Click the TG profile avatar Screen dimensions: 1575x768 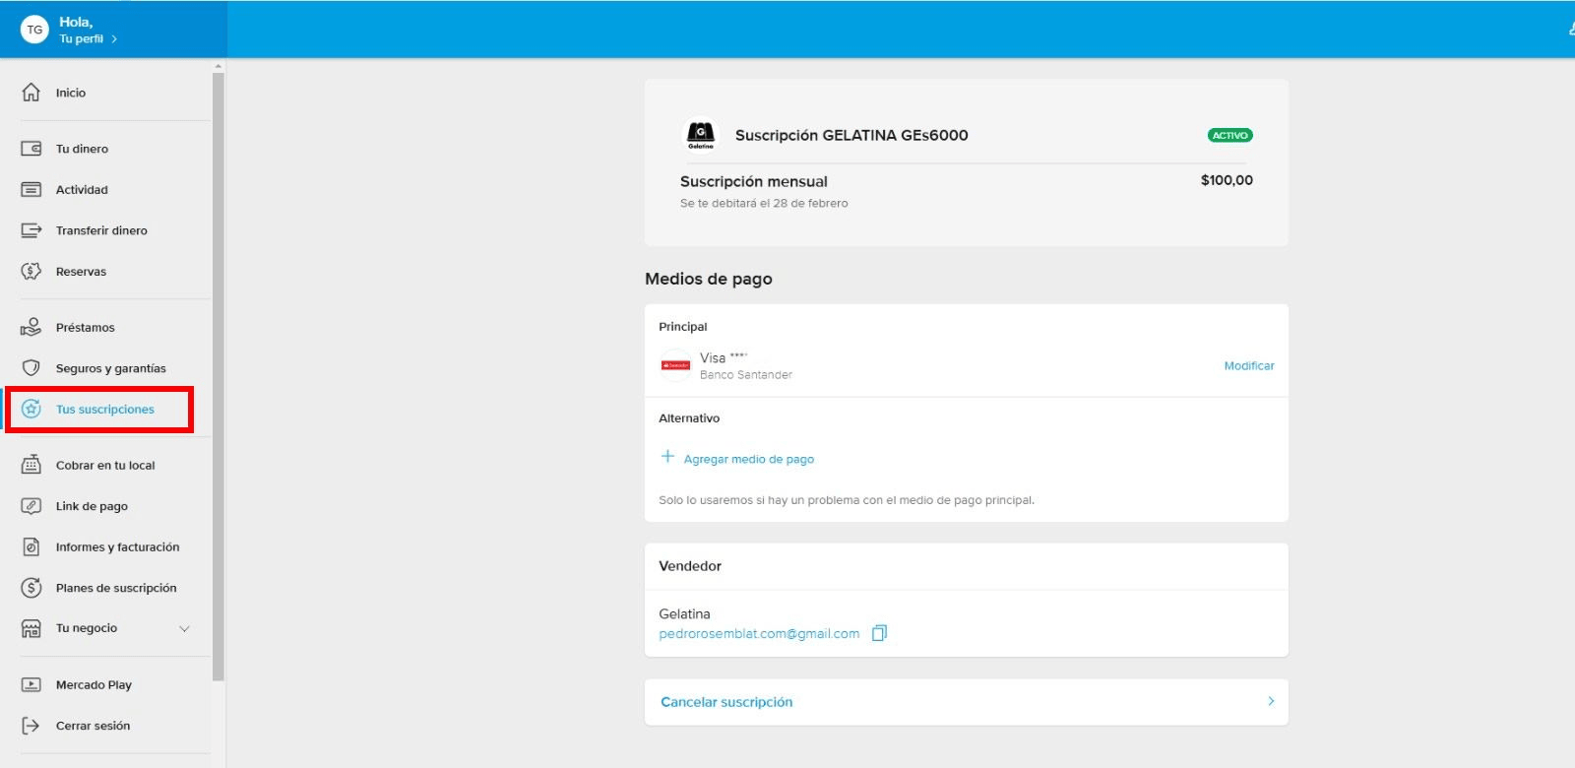34,30
